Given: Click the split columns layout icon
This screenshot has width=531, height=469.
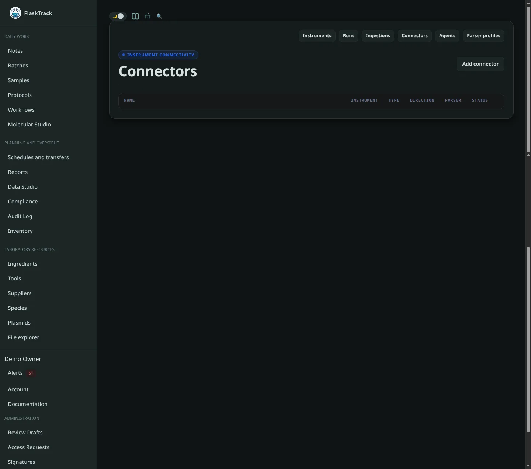Looking at the screenshot, I should tap(135, 16).
